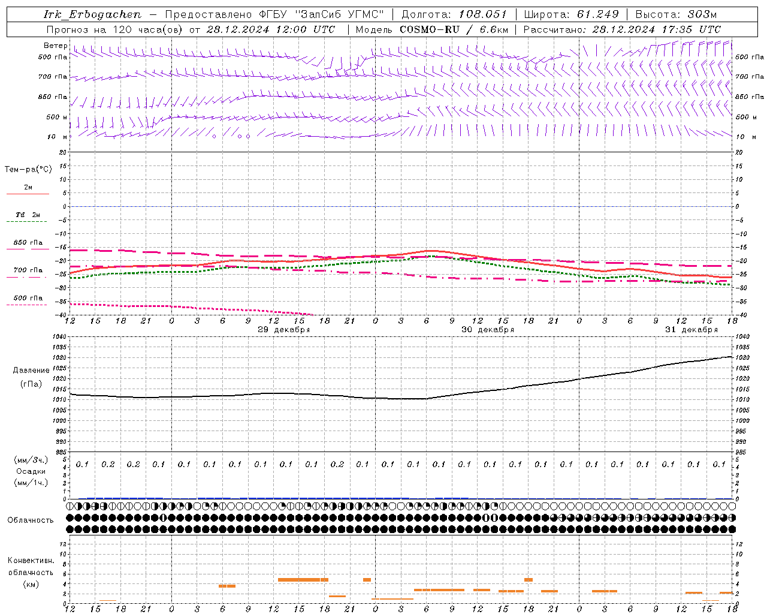This screenshot has width=767, height=614.
Task: Click the 'Высота: 303м' header field
Action: point(676,14)
